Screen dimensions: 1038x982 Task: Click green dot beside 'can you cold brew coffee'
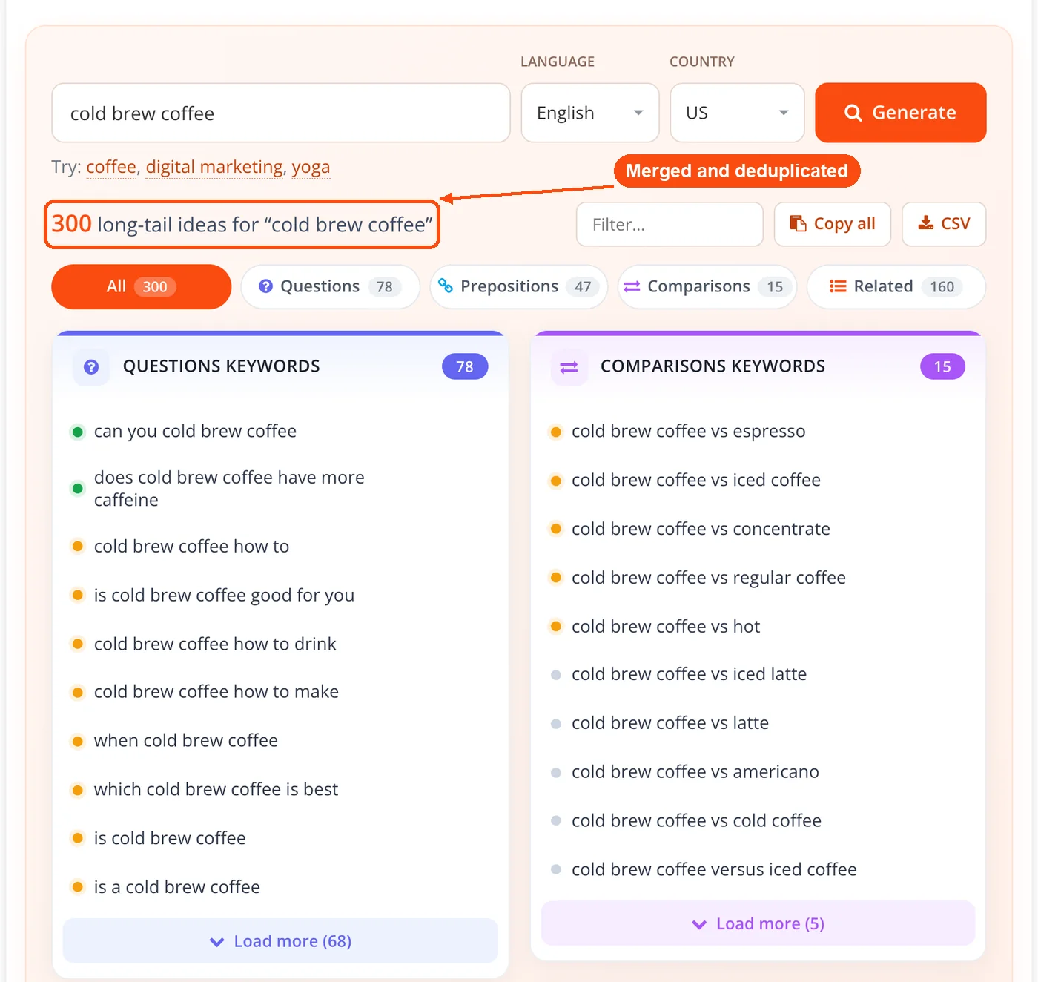pyautogui.click(x=77, y=432)
